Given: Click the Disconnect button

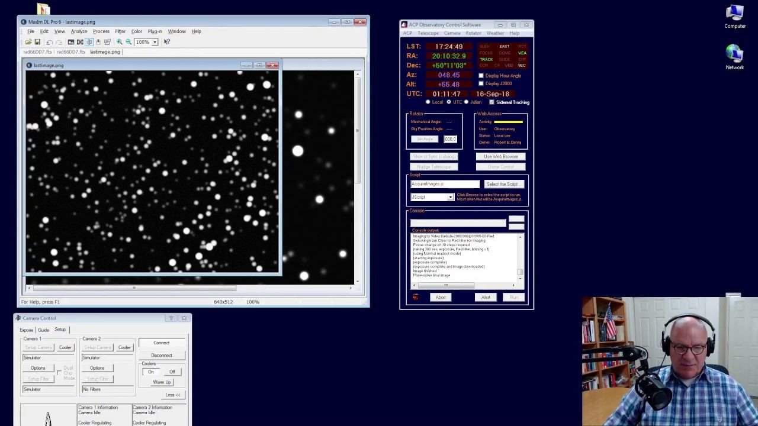Looking at the screenshot, I should point(162,356).
